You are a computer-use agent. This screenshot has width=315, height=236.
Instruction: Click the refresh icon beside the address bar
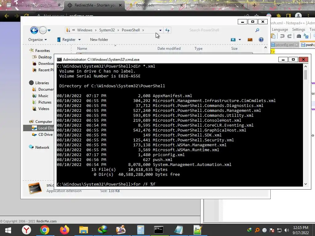[x=167, y=30]
